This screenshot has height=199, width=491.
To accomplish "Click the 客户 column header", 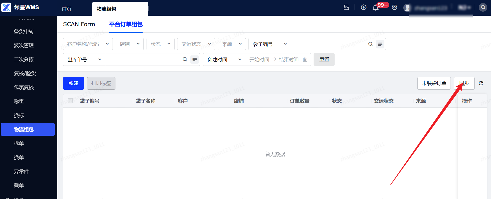I will 183,101.
